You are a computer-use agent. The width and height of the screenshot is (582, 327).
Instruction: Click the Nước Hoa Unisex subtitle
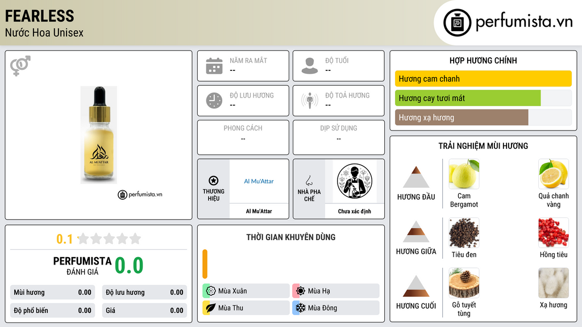(x=44, y=32)
